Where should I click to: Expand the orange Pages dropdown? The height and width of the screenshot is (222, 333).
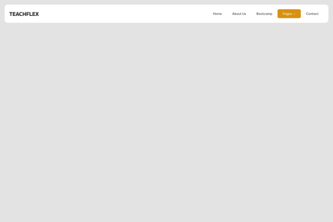(x=289, y=14)
